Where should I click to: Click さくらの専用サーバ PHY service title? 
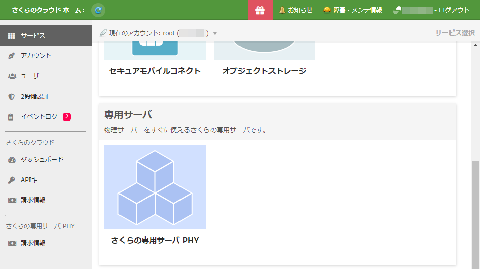coord(155,240)
